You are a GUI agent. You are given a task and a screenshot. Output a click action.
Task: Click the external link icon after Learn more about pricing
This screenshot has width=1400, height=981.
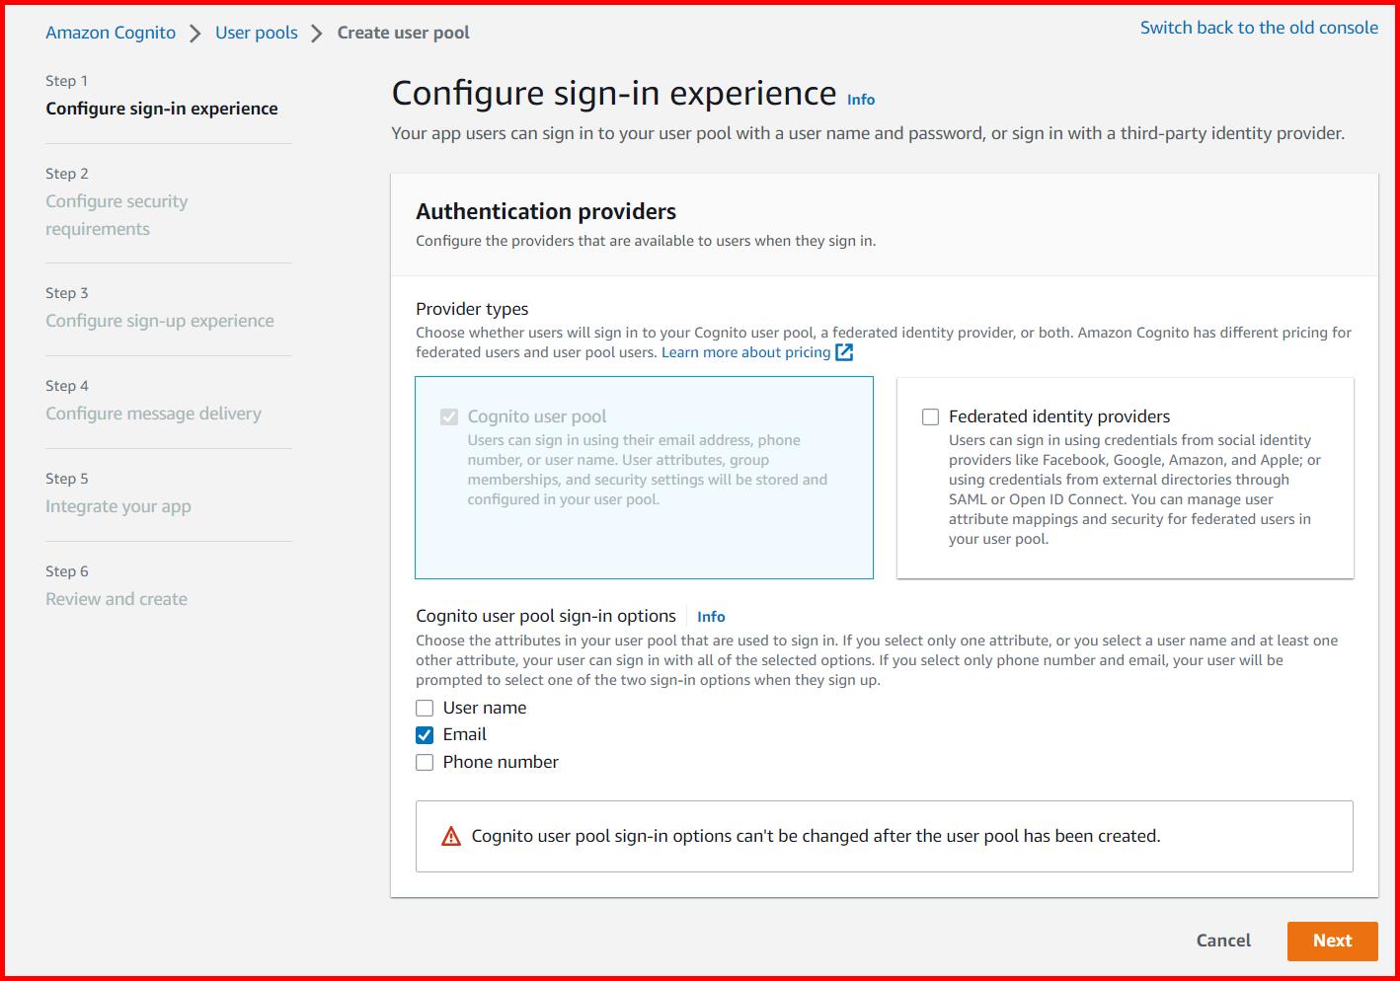point(844,351)
